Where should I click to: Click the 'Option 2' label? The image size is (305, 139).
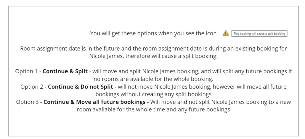pos(31,87)
